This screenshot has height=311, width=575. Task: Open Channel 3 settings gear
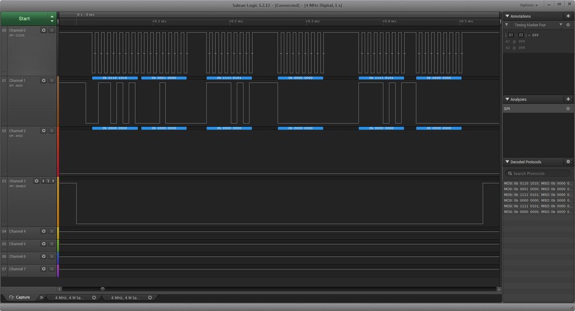coord(36,181)
